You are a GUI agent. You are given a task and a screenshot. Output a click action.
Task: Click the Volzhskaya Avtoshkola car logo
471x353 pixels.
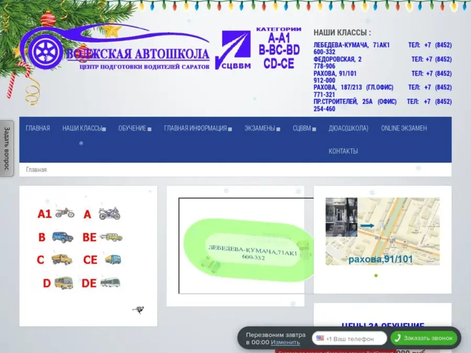(x=114, y=50)
